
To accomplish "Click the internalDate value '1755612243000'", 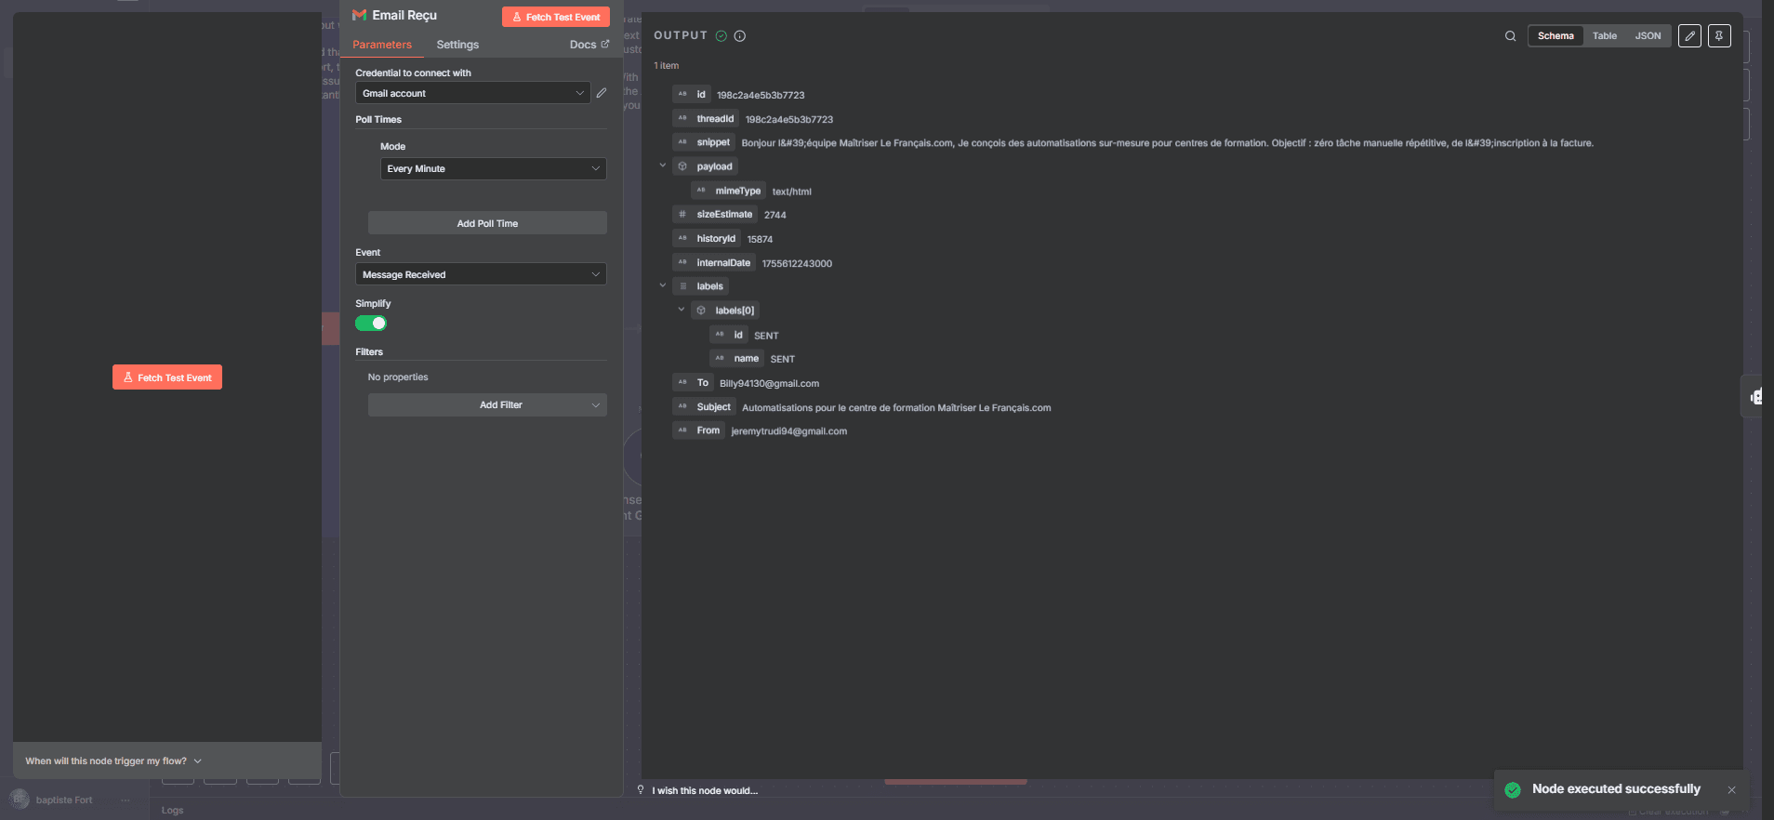I will (797, 264).
